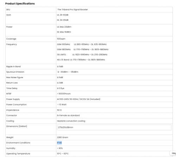Select the Heatsink convection cooling text
Screen dimensions: 176x159
[71, 121]
